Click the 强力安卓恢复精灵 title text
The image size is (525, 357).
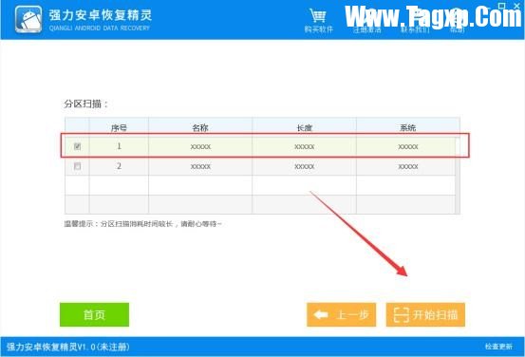pos(101,15)
